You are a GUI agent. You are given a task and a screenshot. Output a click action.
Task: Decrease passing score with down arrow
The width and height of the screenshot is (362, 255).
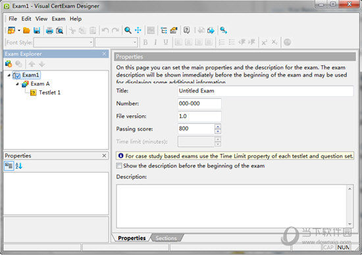coord(218,132)
